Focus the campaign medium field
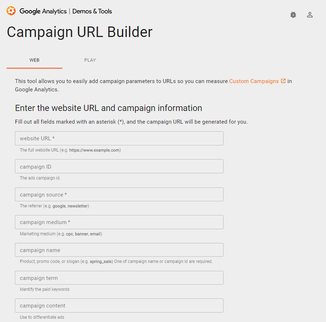Image resolution: width=326 pixels, height=322 pixels. click(x=119, y=222)
